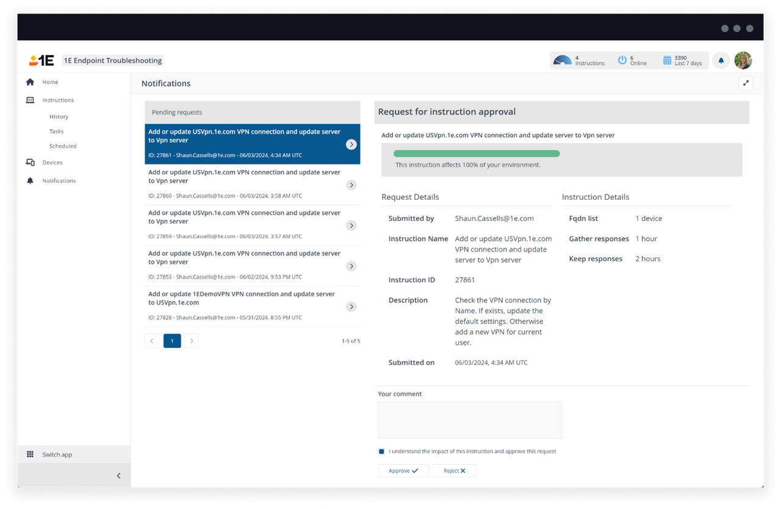Tick the understand impact approval checkbox
This screenshot has width=781, height=509.
[381, 452]
